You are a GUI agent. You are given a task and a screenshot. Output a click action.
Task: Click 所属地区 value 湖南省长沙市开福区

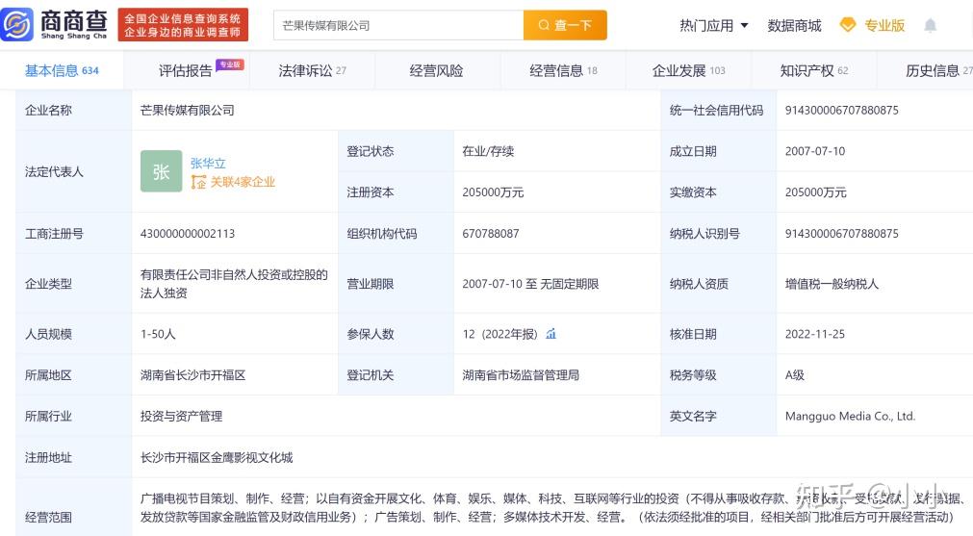pos(193,374)
